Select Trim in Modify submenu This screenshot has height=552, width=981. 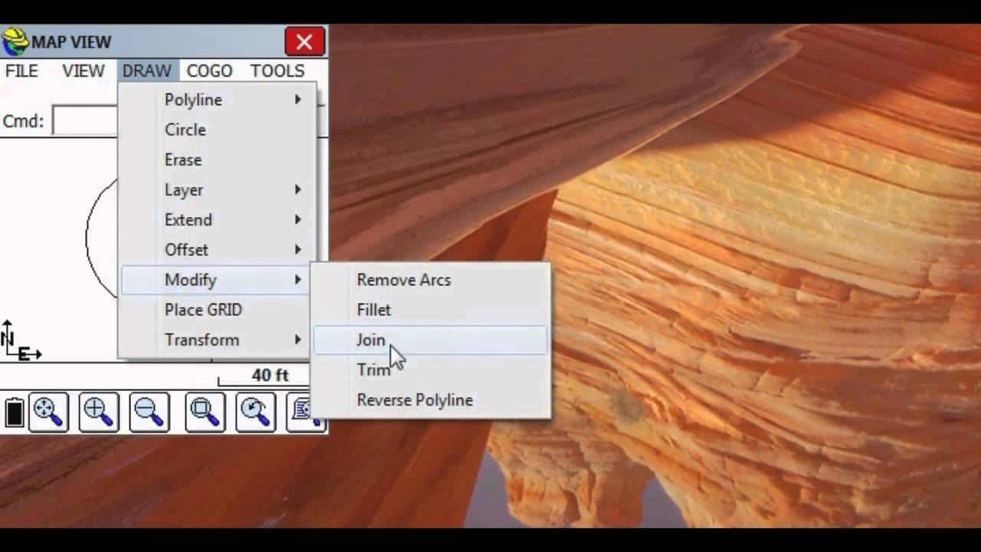pyautogui.click(x=430, y=370)
